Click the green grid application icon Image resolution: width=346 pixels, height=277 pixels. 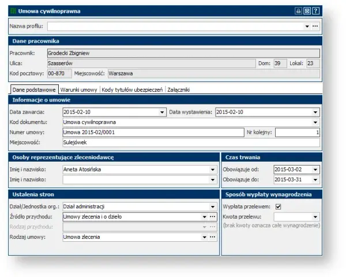(13, 11)
